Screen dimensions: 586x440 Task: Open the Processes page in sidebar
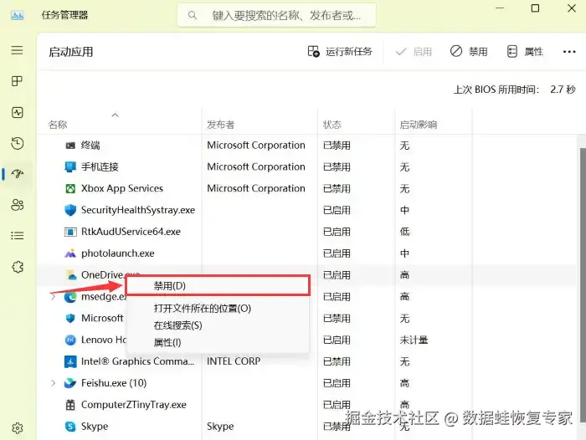tap(17, 81)
